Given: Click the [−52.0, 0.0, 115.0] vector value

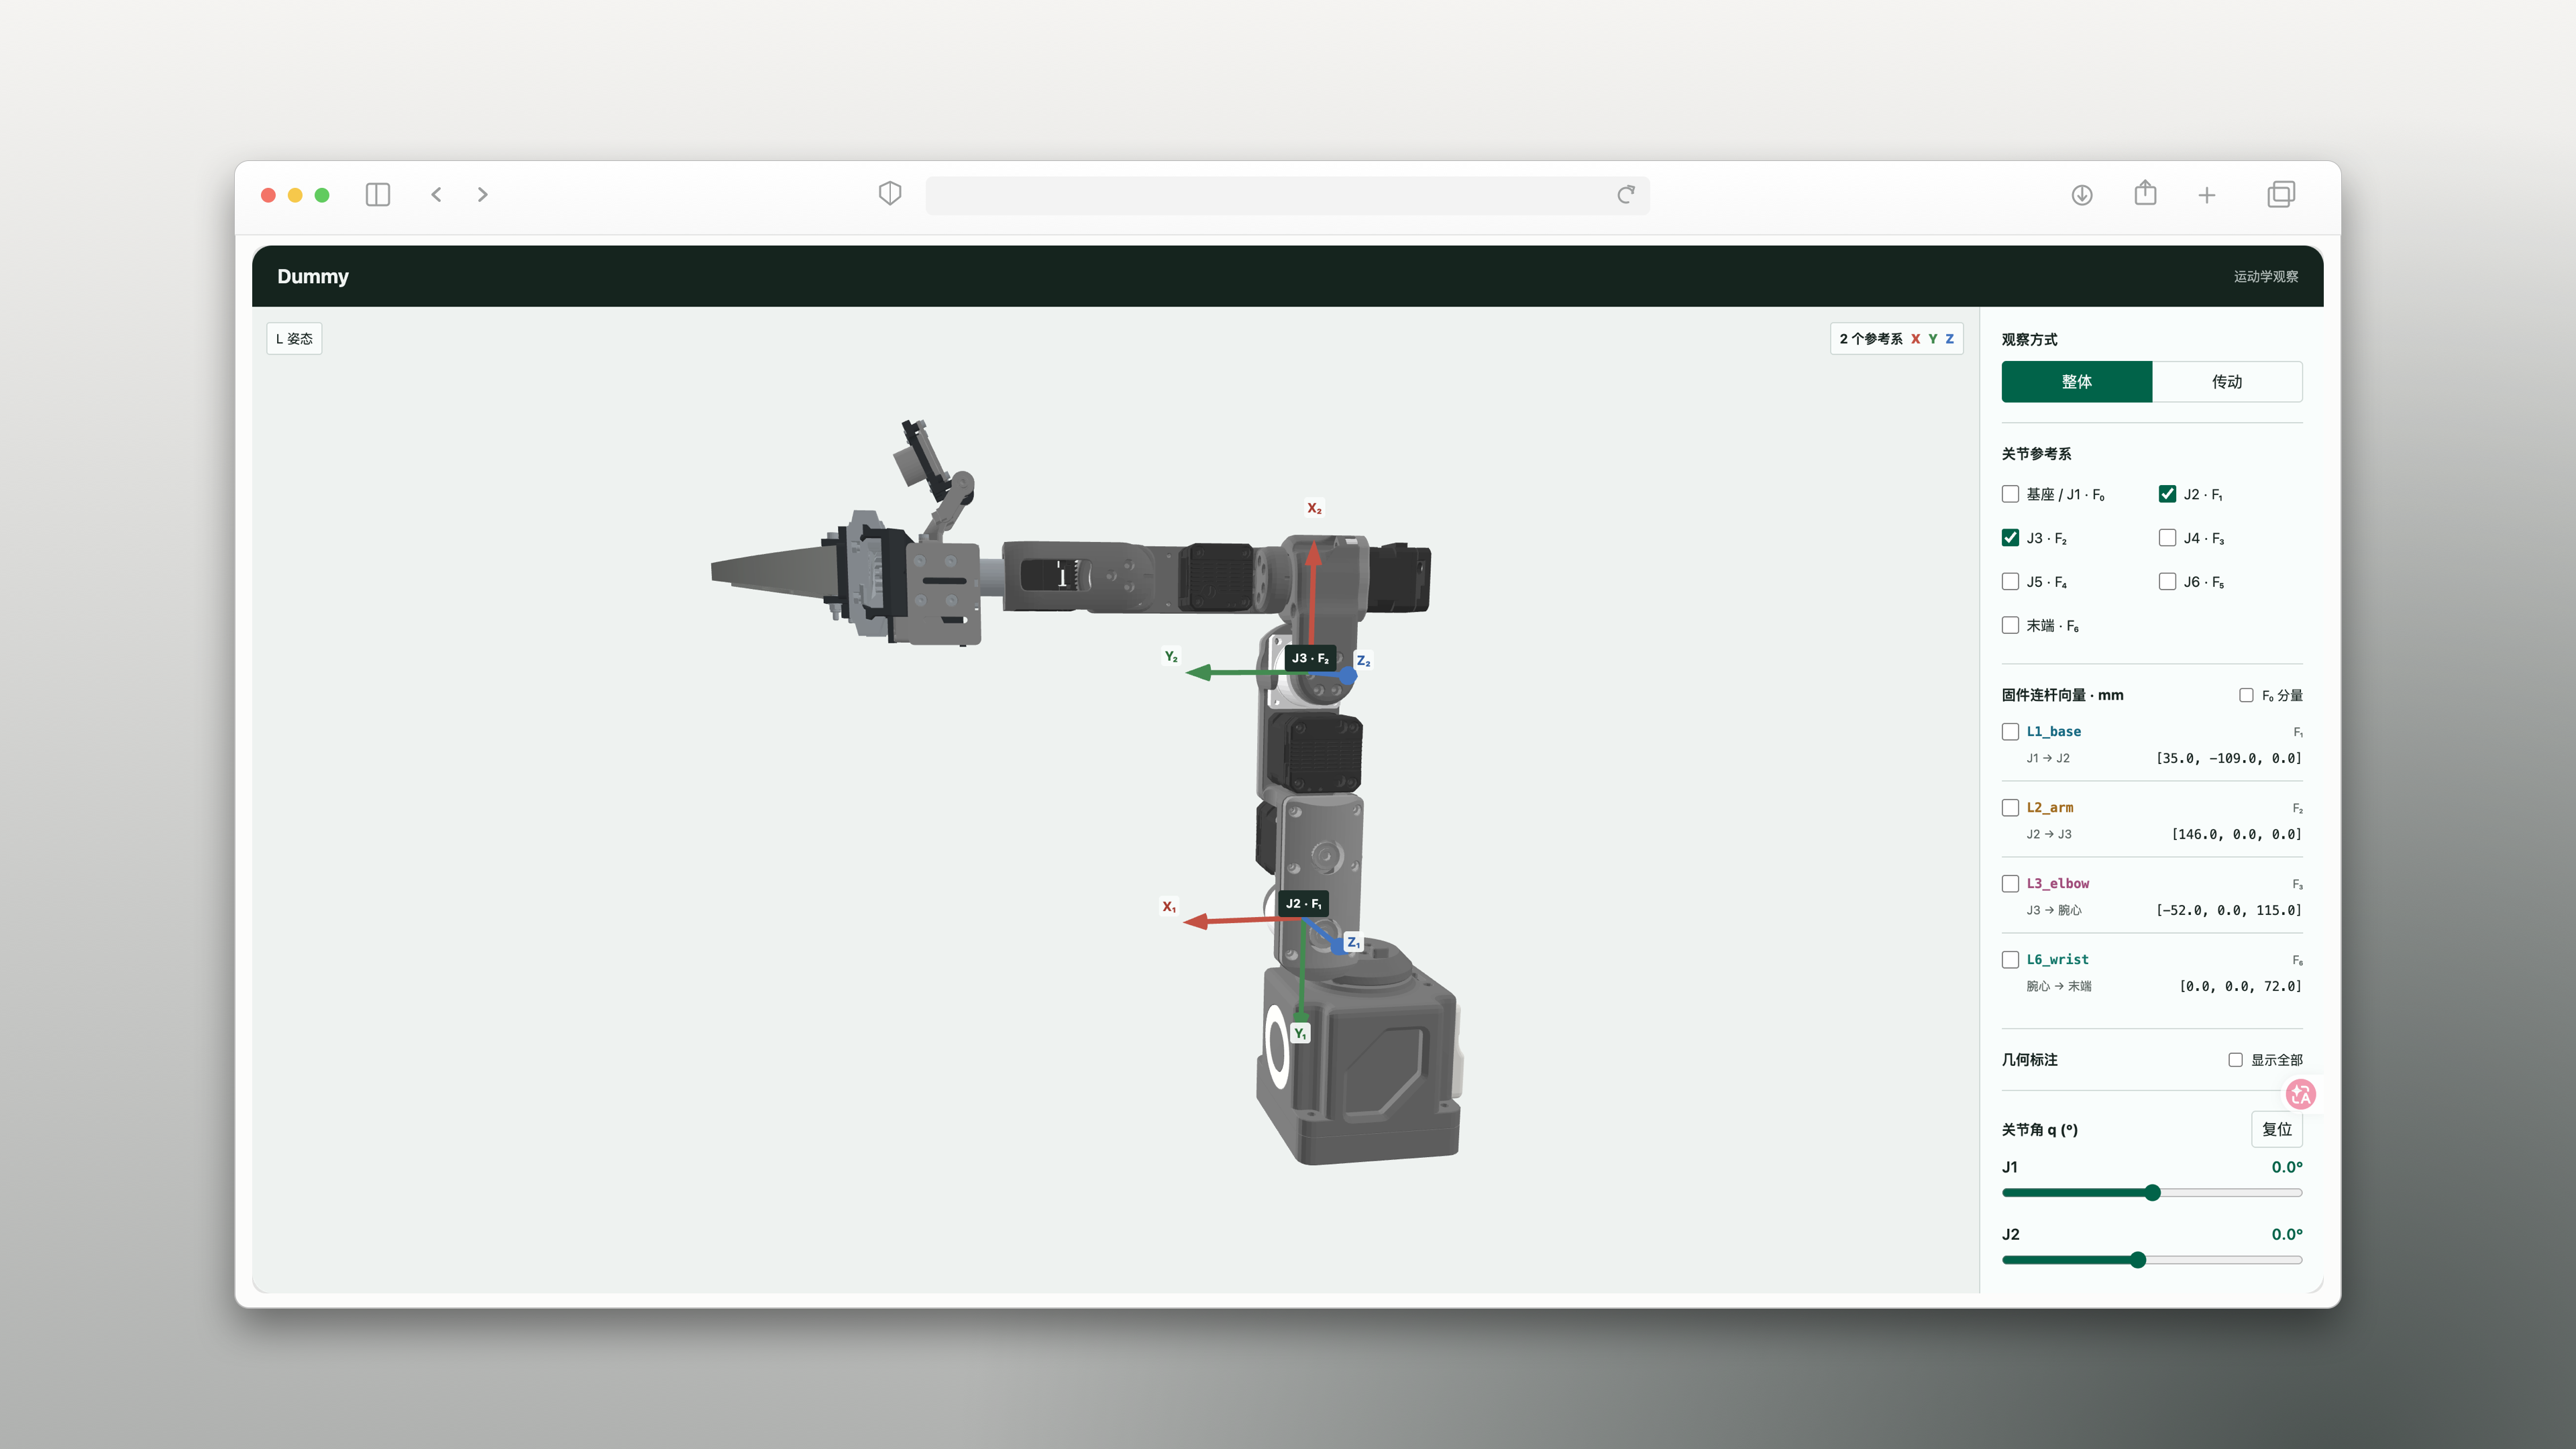Looking at the screenshot, I should coord(2229,911).
